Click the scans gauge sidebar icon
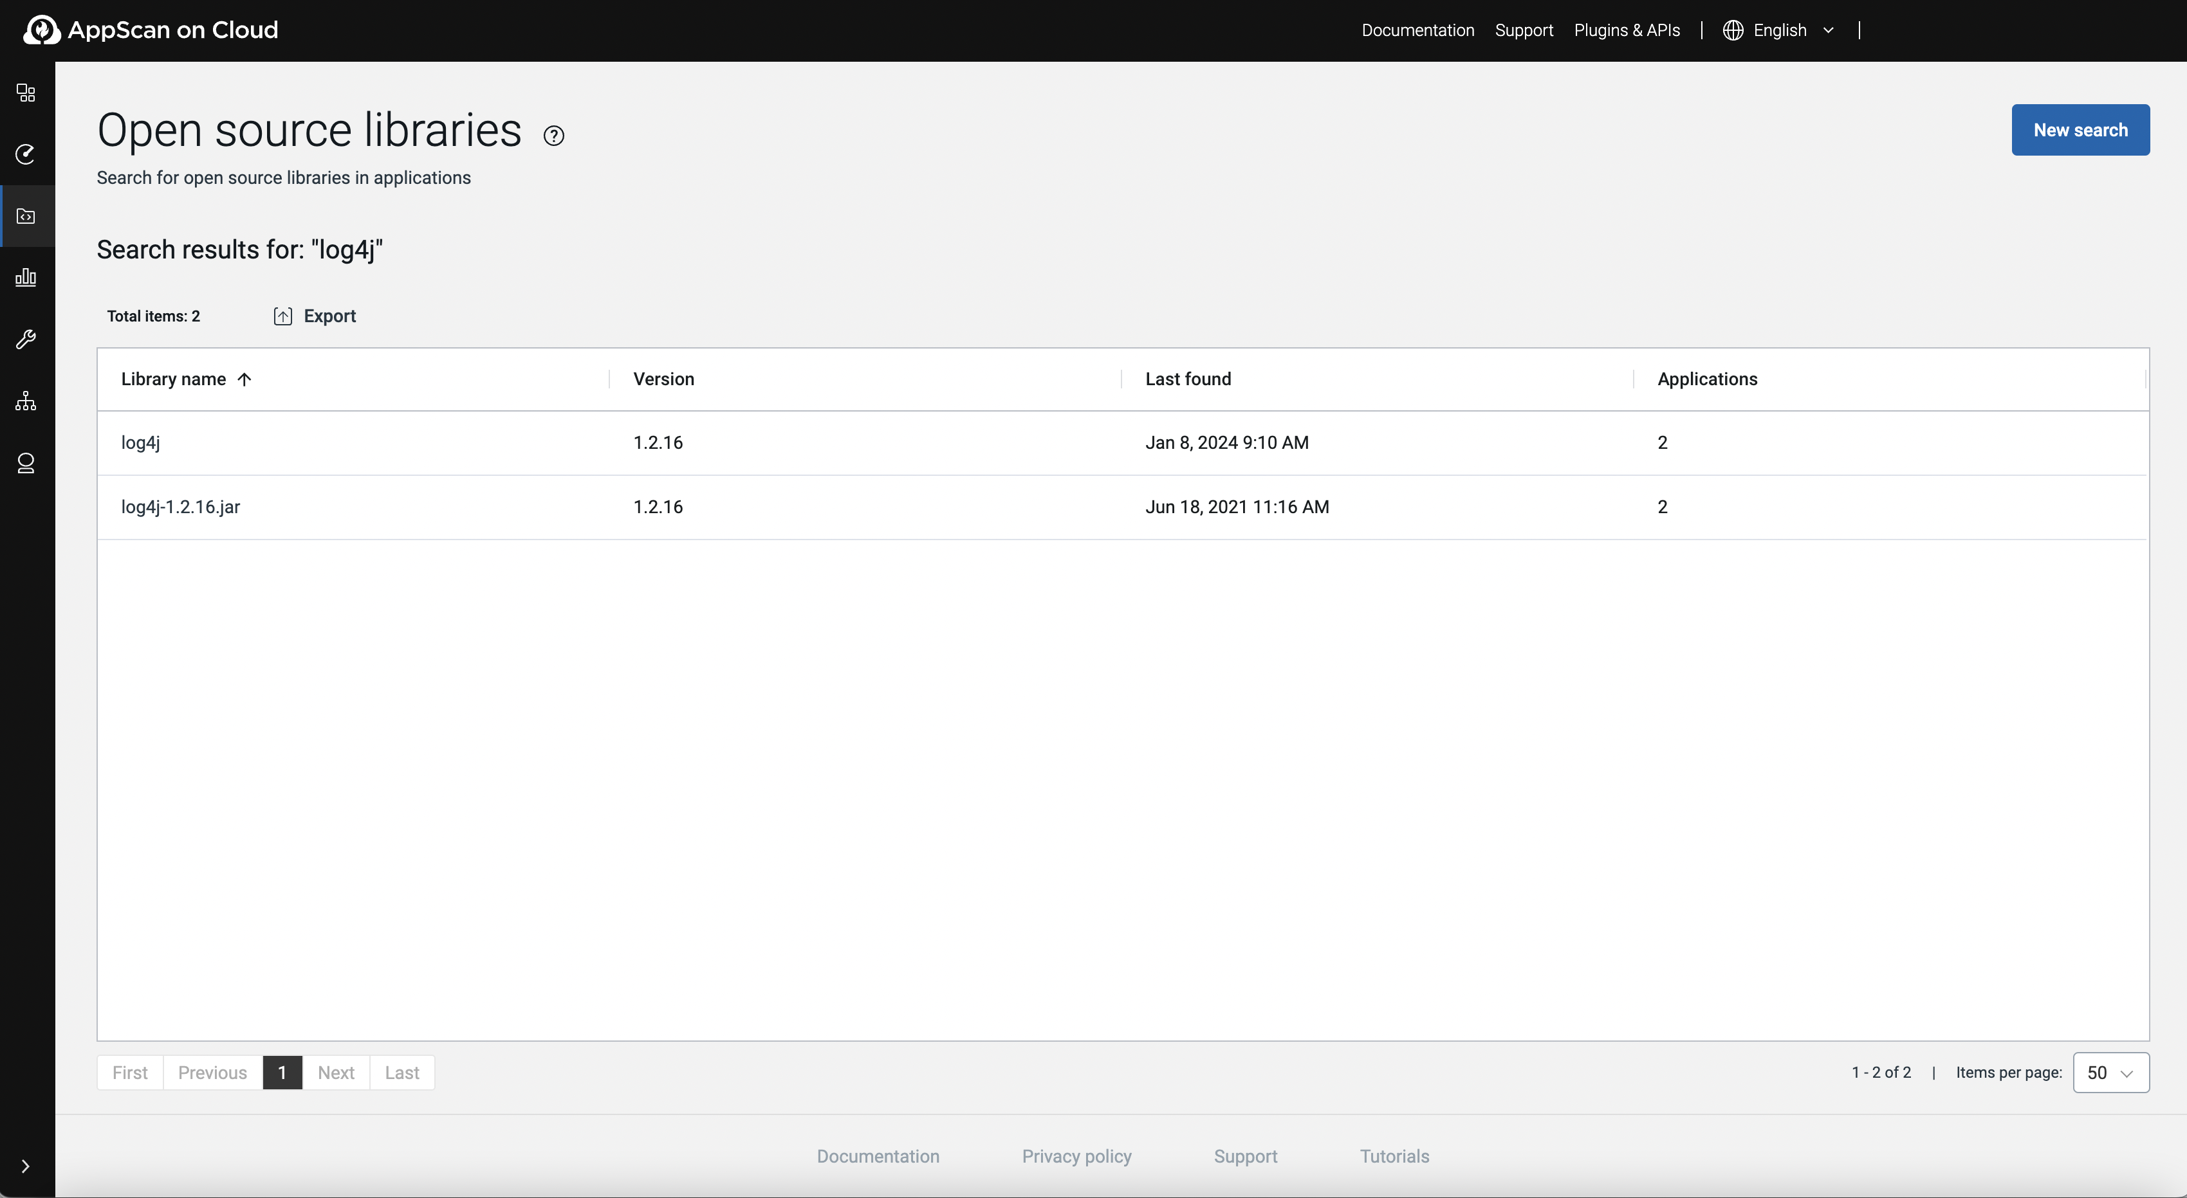 [x=26, y=154]
